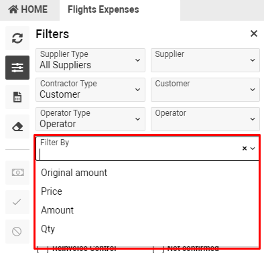Open the Operator Type dropdown
264x253 pixels.
tap(90, 119)
